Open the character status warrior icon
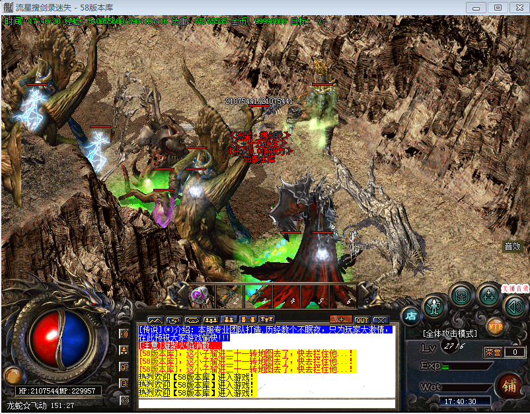This screenshot has width=530, height=414. [434, 307]
